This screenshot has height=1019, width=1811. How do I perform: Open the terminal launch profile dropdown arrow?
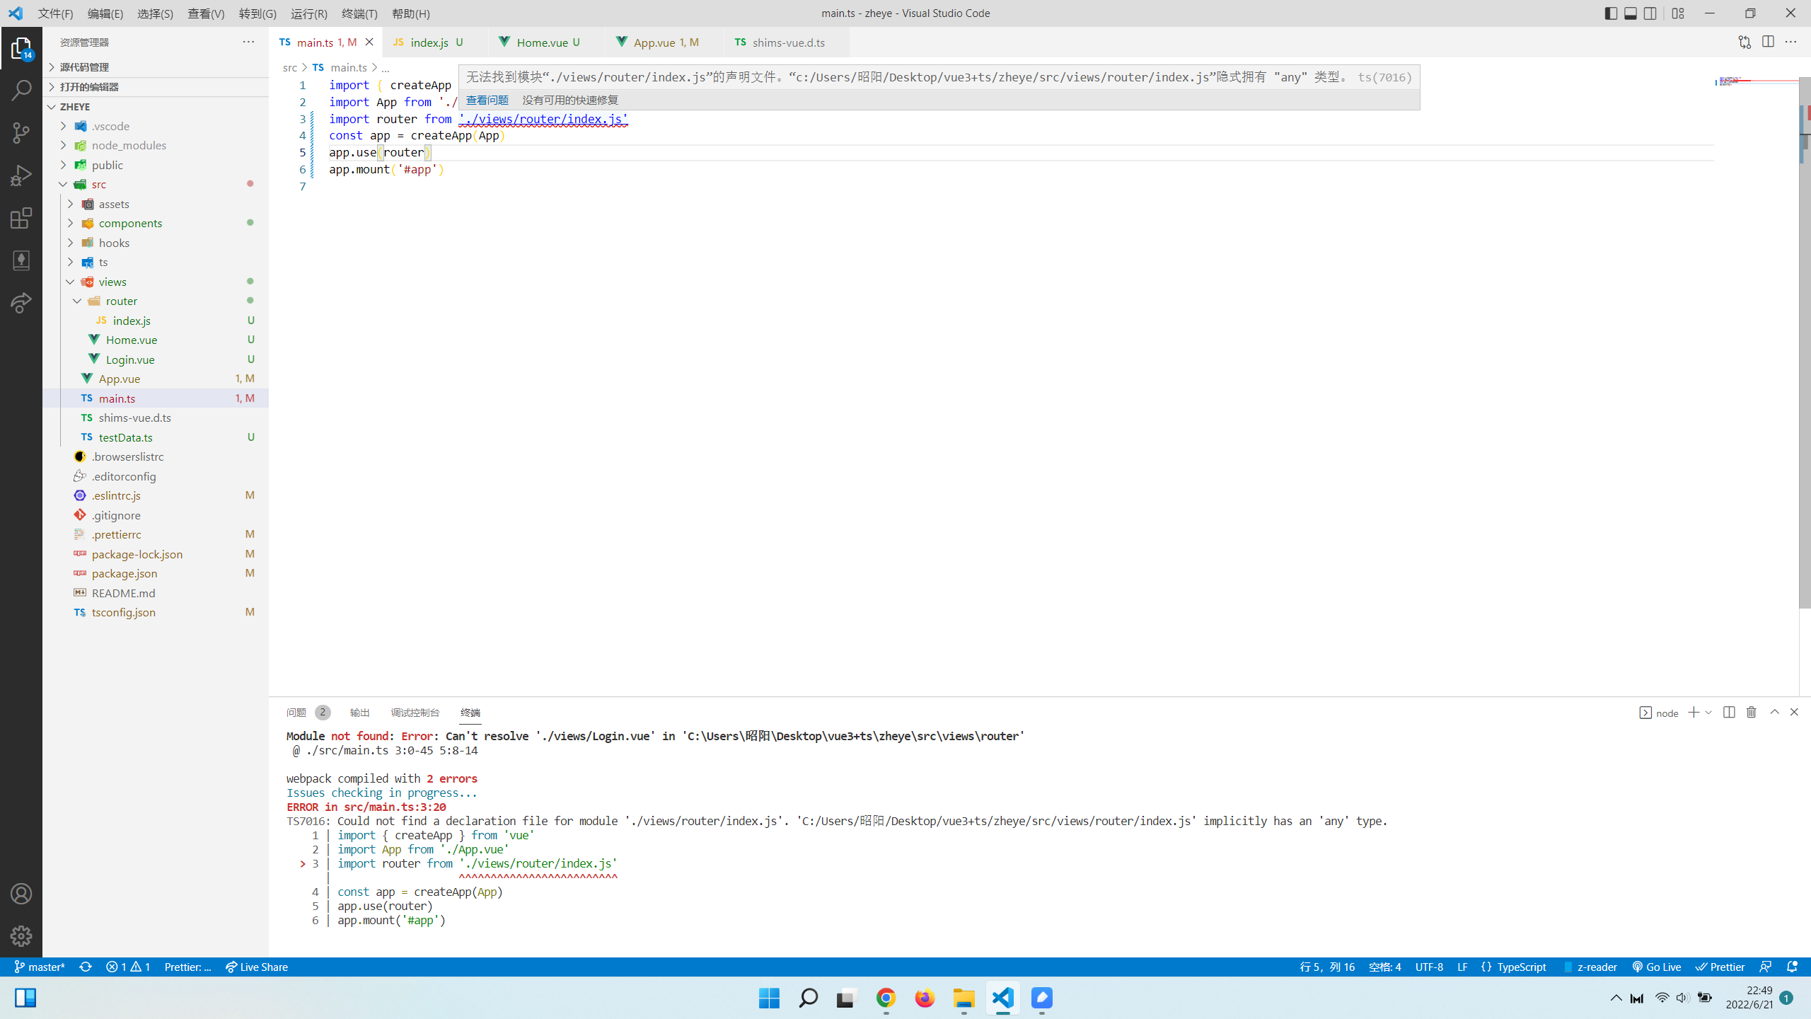pos(1708,712)
